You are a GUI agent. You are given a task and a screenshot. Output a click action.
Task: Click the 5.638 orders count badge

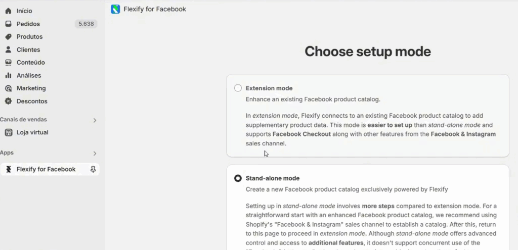85,24
